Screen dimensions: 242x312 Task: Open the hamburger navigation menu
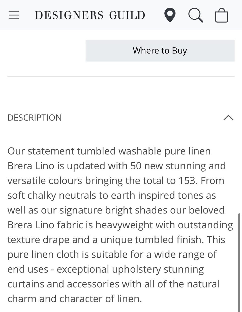(x=14, y=15)
